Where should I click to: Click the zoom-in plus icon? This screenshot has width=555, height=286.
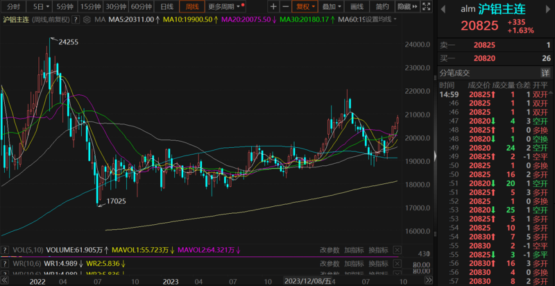click(273, 6)
